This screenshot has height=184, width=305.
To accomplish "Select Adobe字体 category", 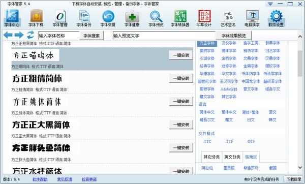I will pyautogui.click(x=229, y=89).
